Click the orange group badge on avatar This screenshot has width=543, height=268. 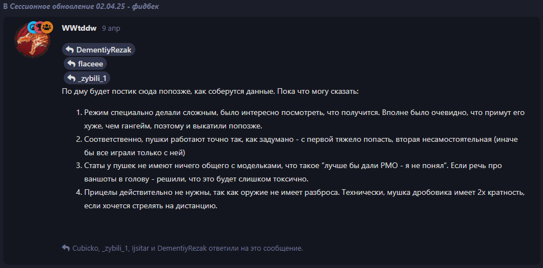pos(48,27)
